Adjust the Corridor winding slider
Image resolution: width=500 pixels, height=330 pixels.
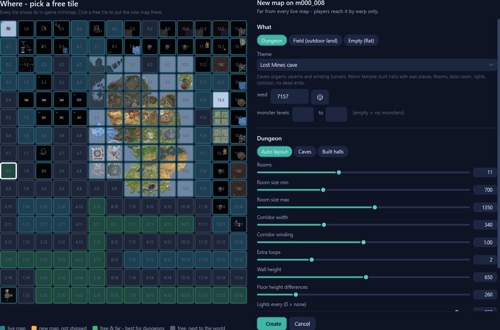click(363, 243)
